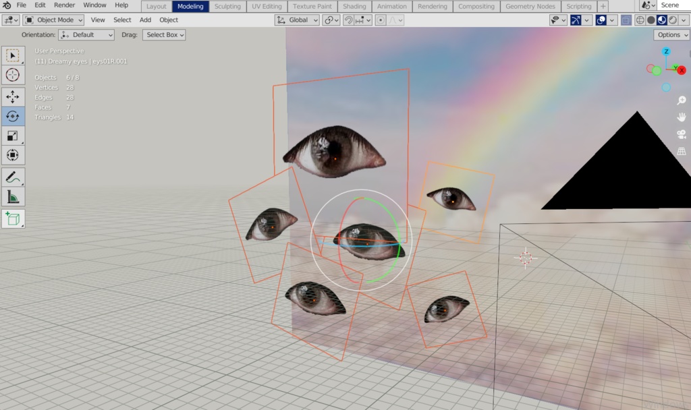Toggle viewport gizmos display
Viewport: 691px width, 410px height.
coord(576,20)
